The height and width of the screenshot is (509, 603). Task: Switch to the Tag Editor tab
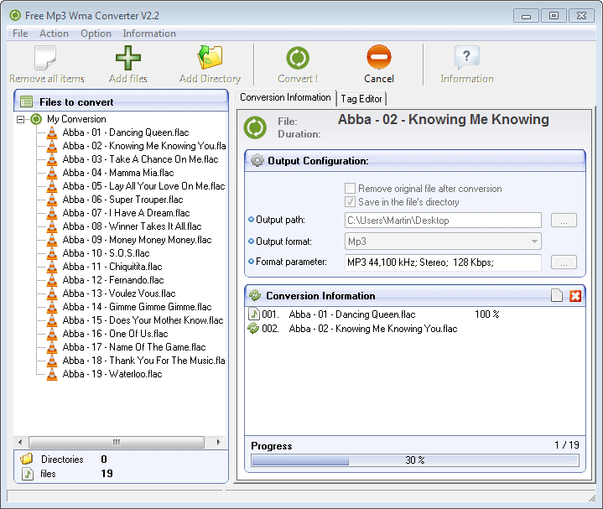(x=361, y=99)
